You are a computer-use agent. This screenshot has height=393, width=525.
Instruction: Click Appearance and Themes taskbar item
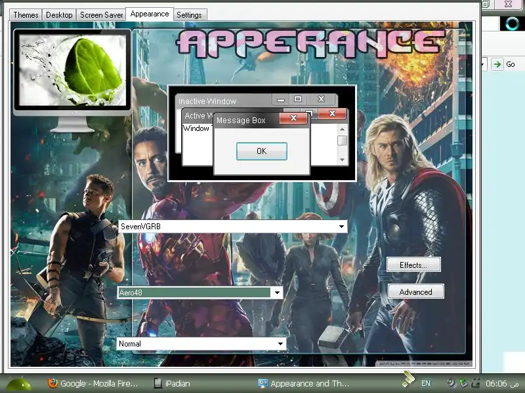304,383
